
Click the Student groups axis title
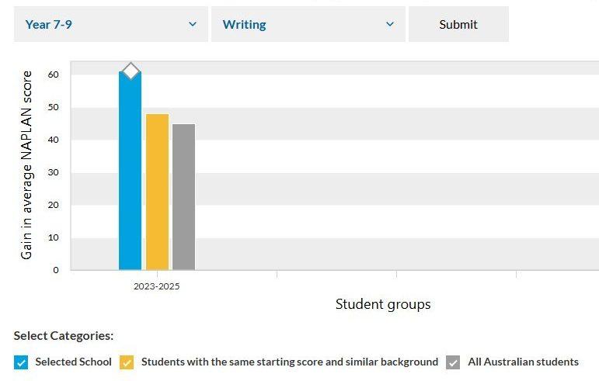click(x=383, y=304)
